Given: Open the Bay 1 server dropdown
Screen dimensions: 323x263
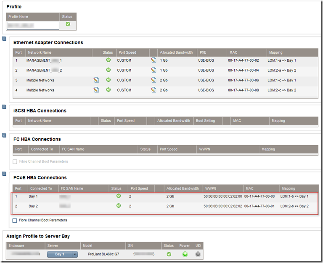Looking at the screenshot, I should (x=75, y=254).
